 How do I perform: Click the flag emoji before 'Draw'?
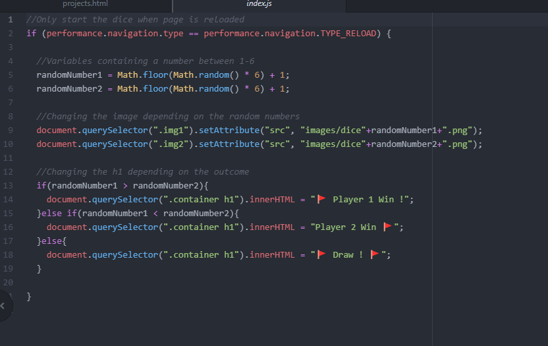(x=321, y=254)
